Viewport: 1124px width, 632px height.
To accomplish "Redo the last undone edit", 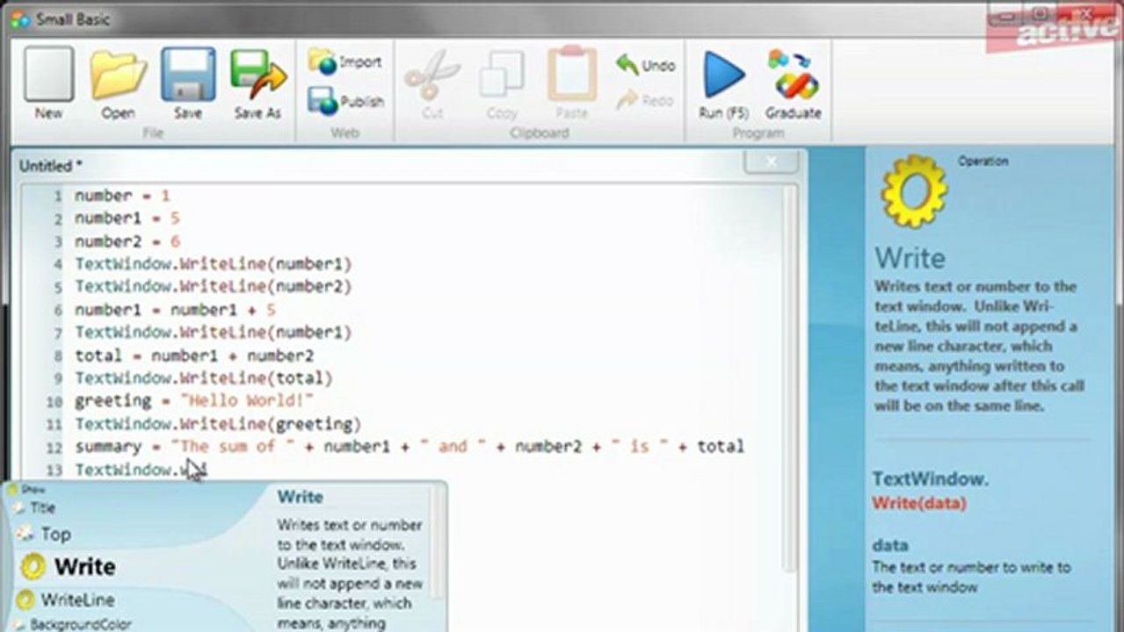I will coord(645,100).
